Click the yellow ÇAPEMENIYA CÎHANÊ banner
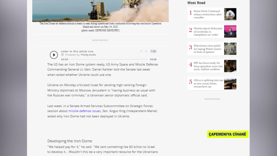Image resolution: width=277 pixels, height=156 pixels. pos(228,134)
